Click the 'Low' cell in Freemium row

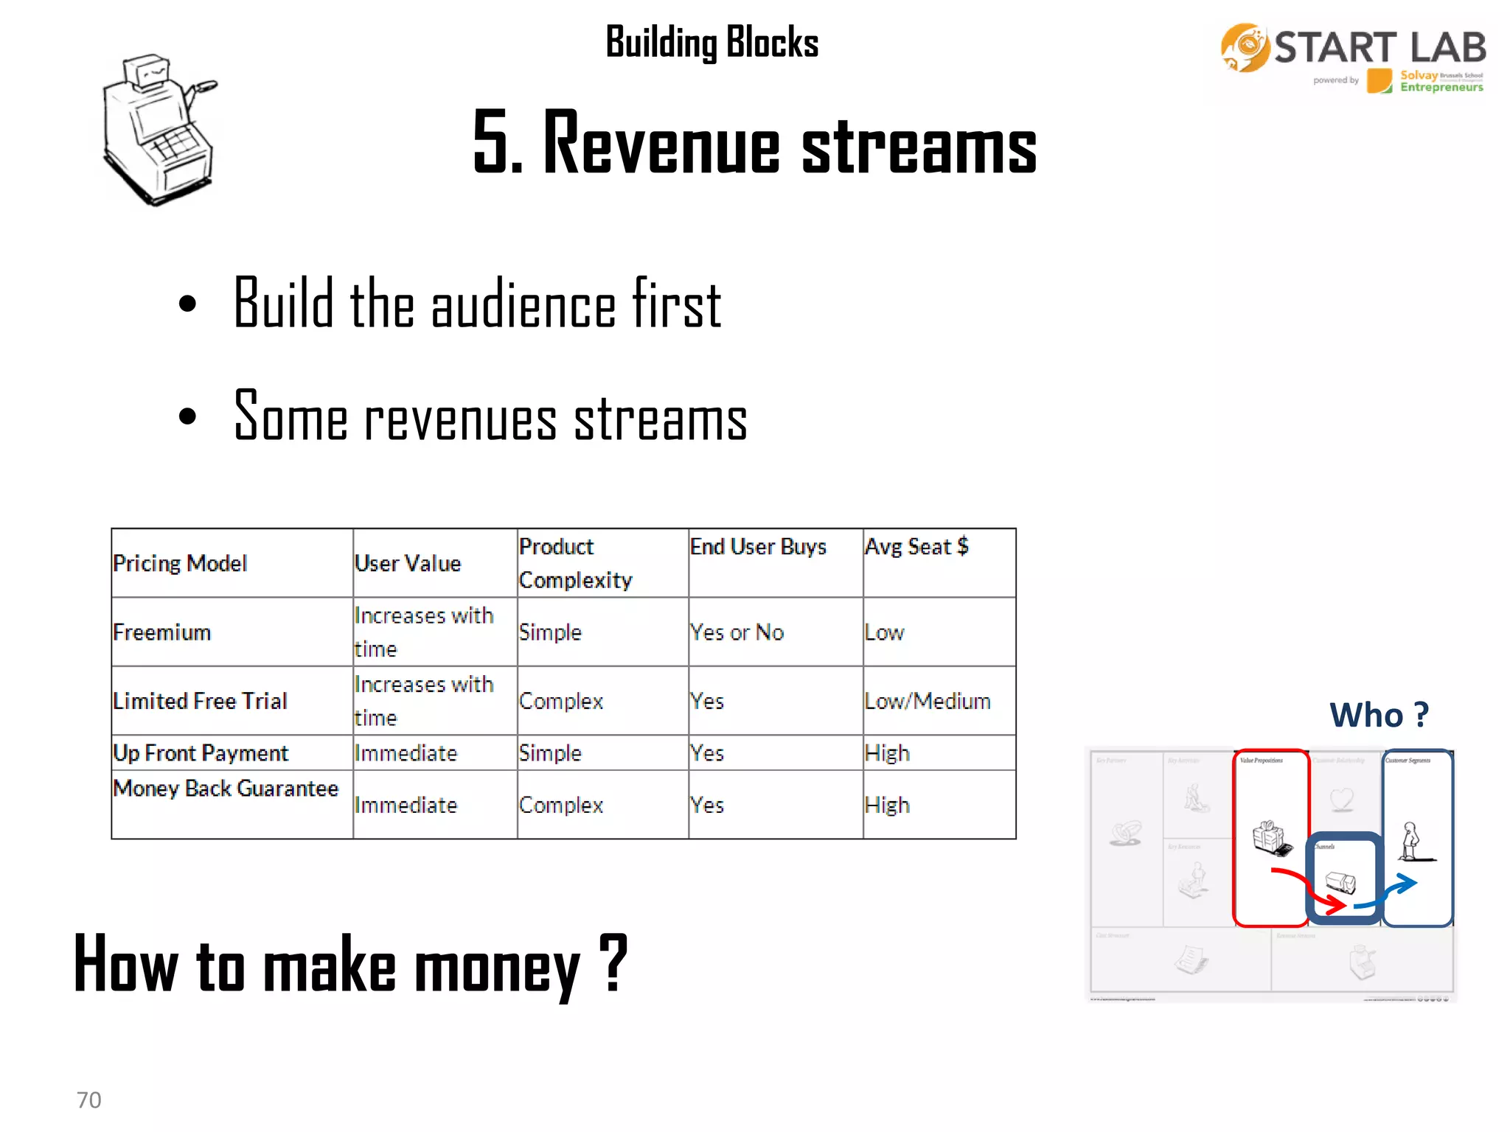coord(939,632)
